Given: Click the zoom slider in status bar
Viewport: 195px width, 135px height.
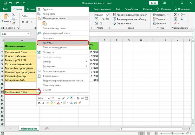Looking at the screenshot, I should pos(172,133).
